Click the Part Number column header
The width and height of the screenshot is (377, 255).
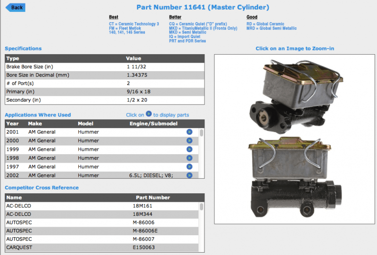153,197
